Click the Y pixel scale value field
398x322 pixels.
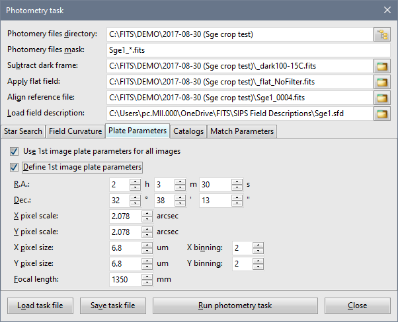click(126, 232)
